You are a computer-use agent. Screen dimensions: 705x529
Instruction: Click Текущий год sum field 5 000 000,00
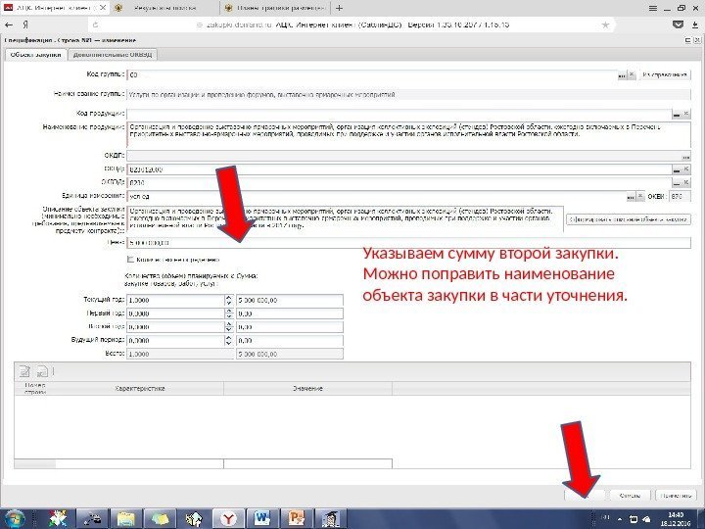[x=290, y=300]
